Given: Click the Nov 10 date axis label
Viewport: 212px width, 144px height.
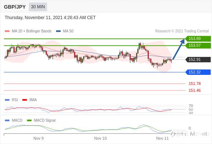Looking at the screenshot, I should click(x=101, y=138).
